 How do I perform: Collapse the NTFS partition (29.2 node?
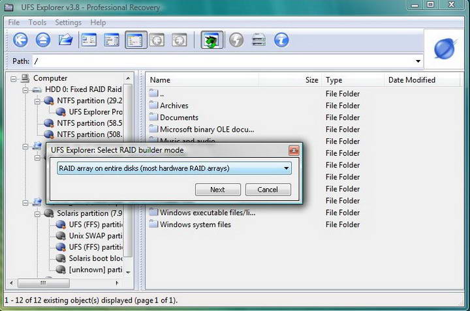point(37,102)
